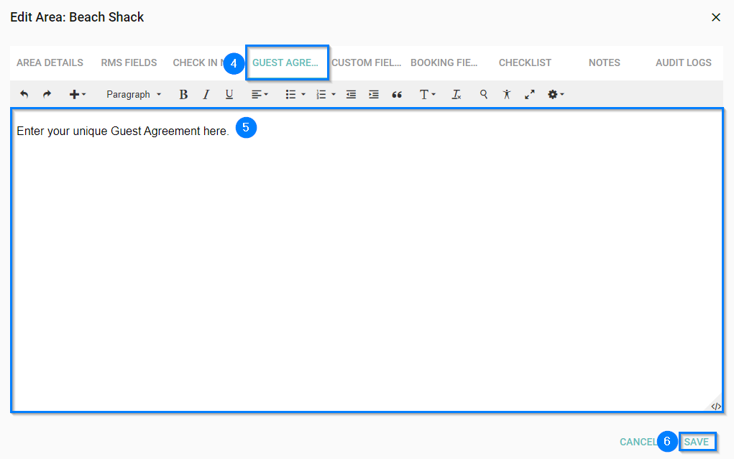Toggle italic formatting

tap(206, 94)
